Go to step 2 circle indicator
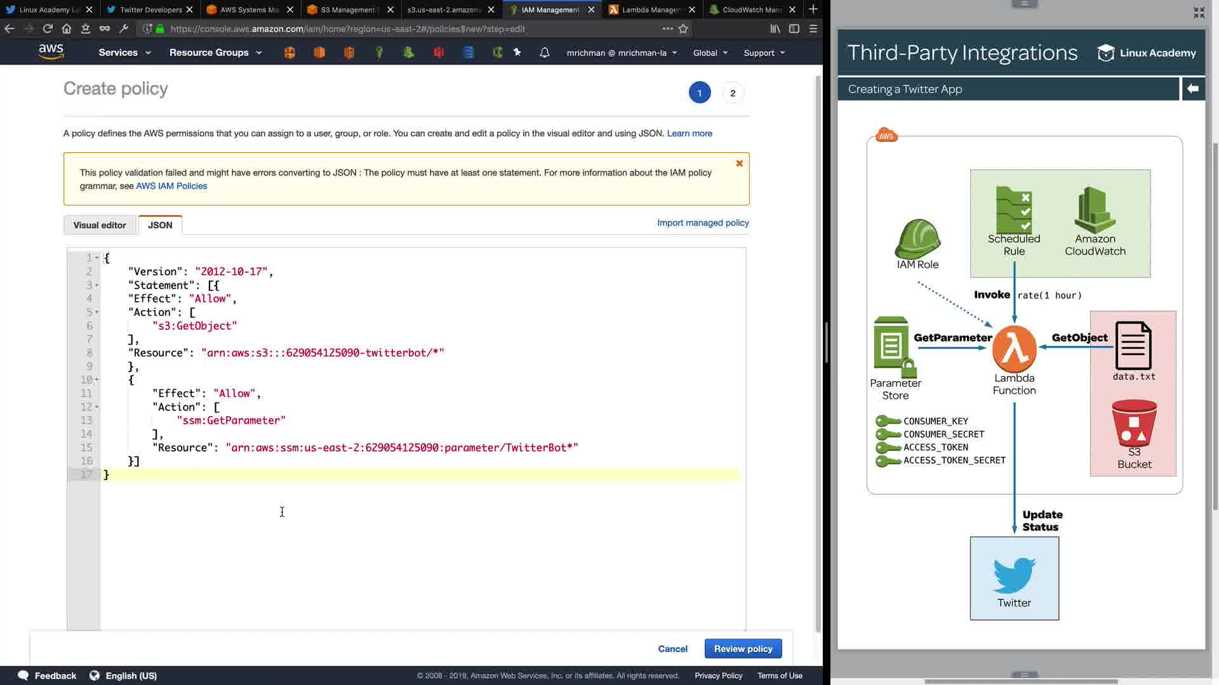 click(x=733, y=93)
